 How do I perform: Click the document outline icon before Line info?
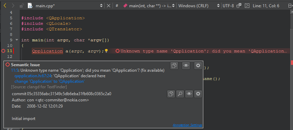247,6
